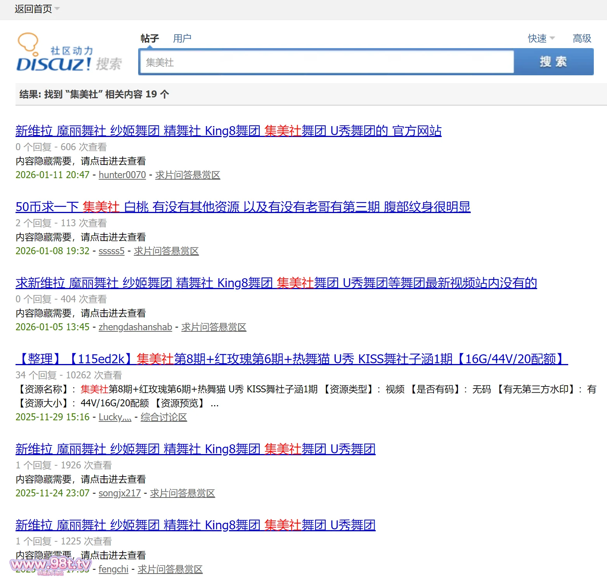Open the 50币求一下 集美社 白桃 post
Viewport: 607px width, 579px height.
point(243,207)
